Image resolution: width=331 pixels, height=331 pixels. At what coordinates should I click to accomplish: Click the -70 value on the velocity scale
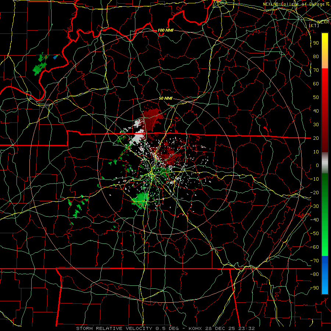(314, 260)
